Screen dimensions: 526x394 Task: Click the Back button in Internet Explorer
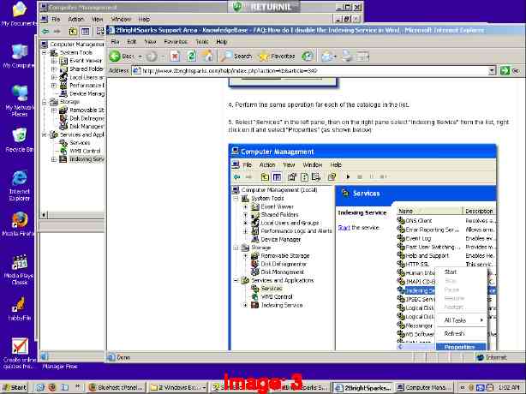click(x=122, y=57)
